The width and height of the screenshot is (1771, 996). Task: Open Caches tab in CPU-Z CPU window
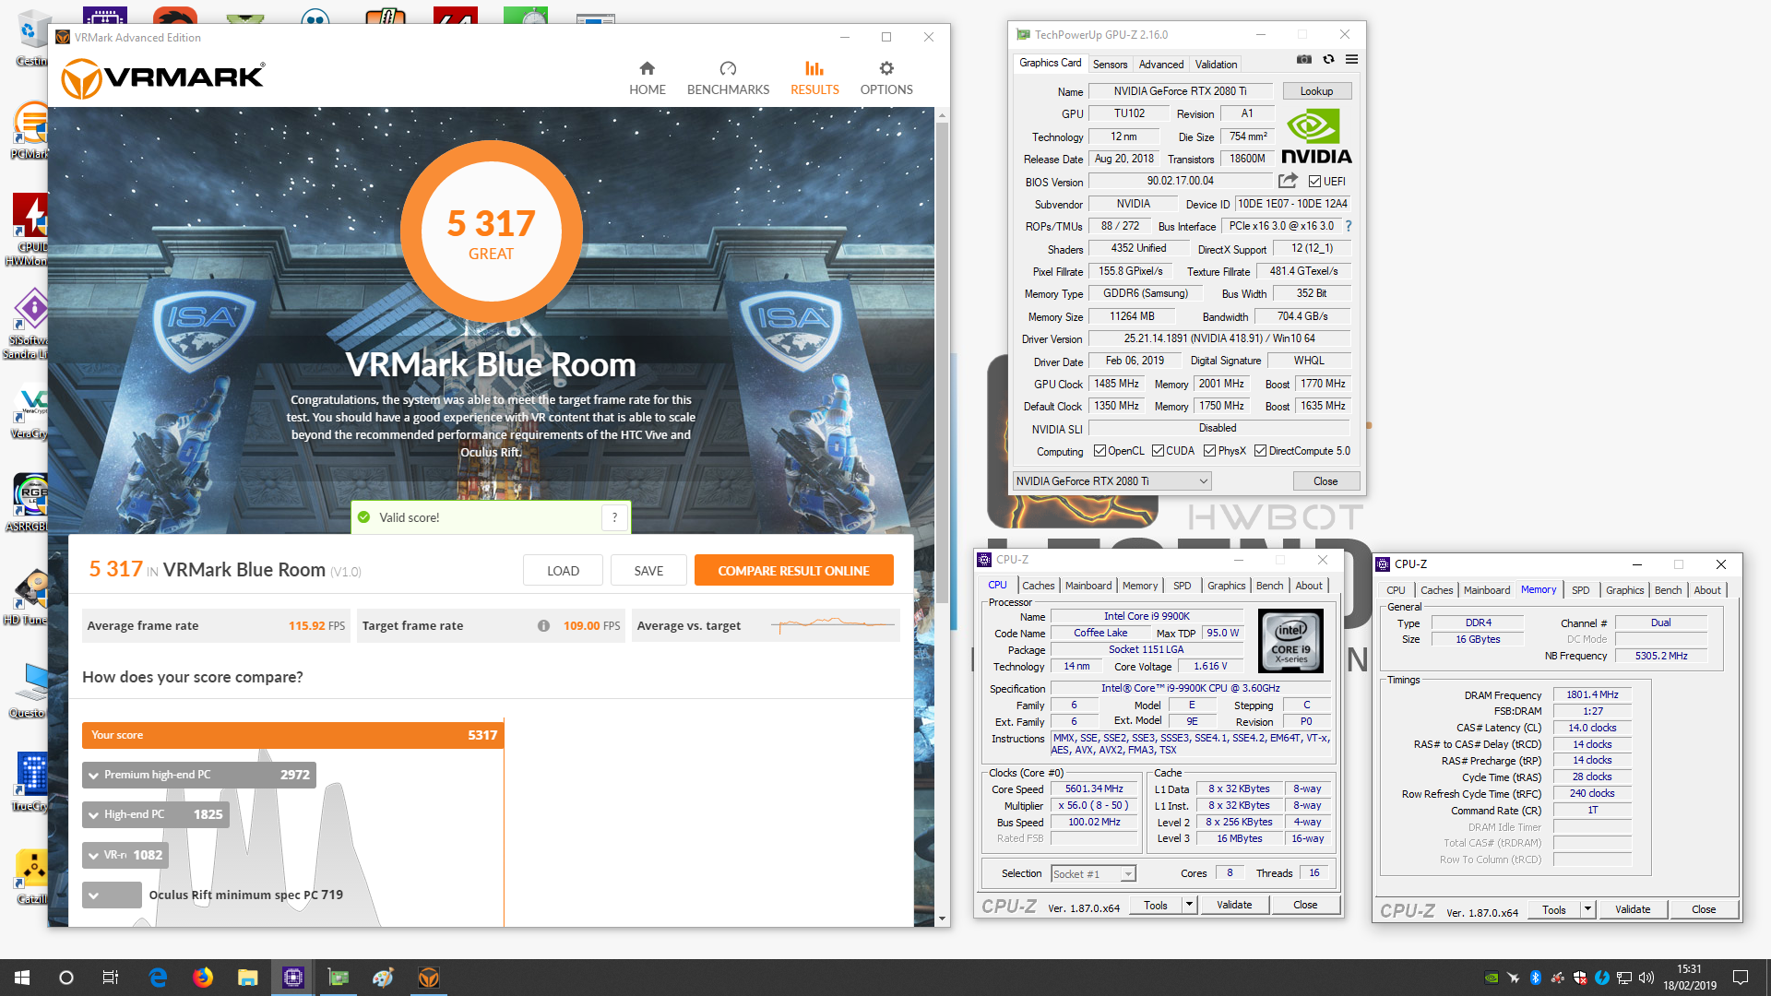1038,586
